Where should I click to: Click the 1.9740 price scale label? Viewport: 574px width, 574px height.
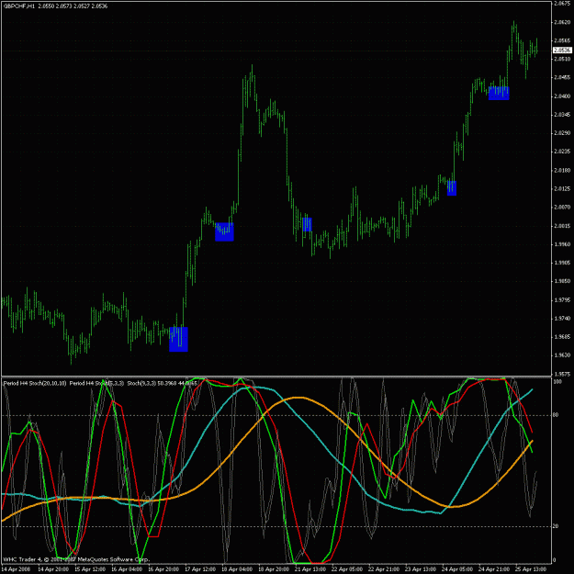[562, 319]
